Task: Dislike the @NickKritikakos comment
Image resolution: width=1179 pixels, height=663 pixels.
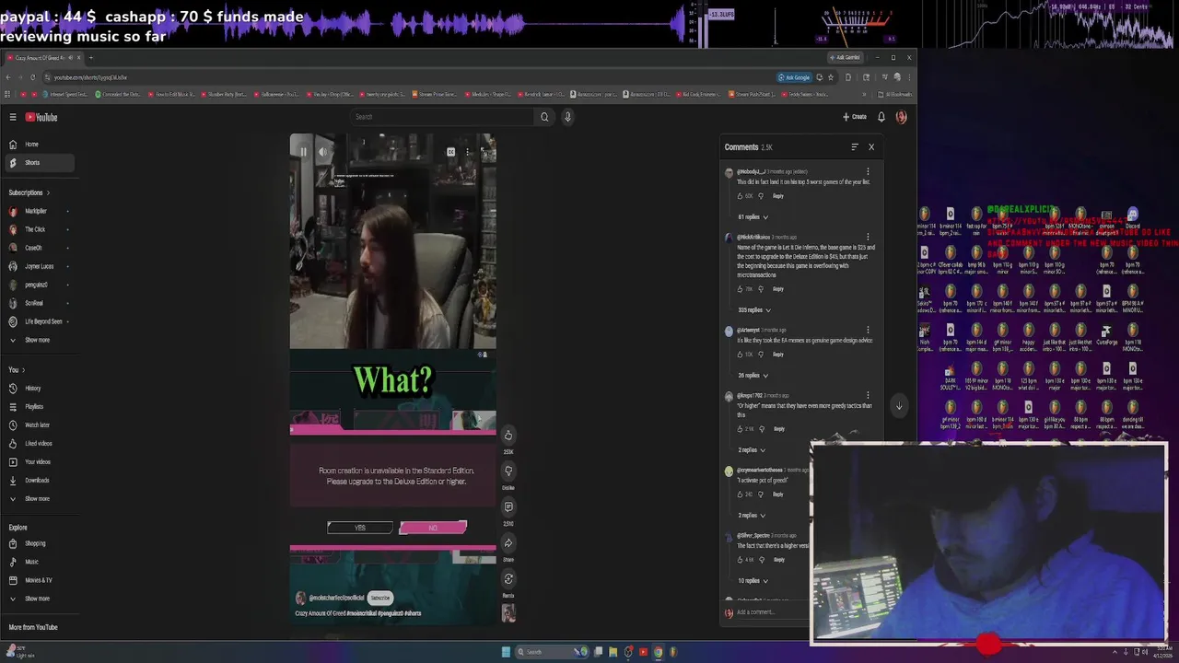Action: tap(761, 289)
